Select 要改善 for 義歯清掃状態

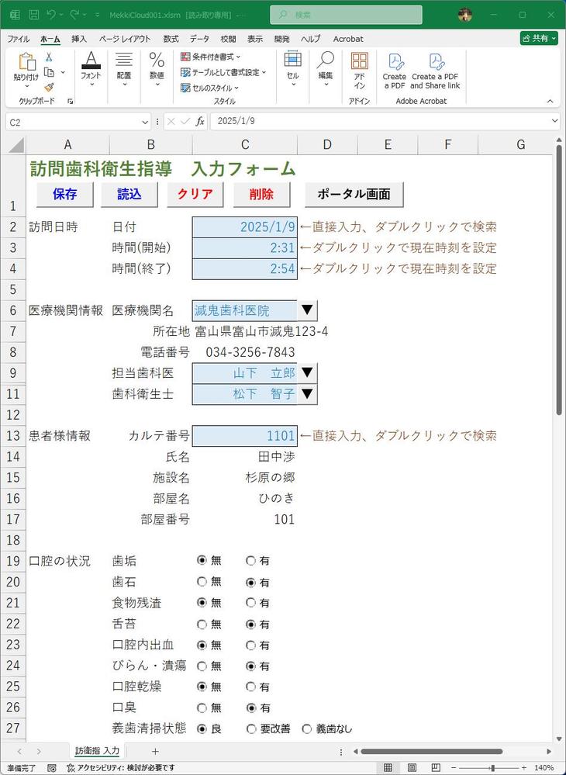[251, 729]
